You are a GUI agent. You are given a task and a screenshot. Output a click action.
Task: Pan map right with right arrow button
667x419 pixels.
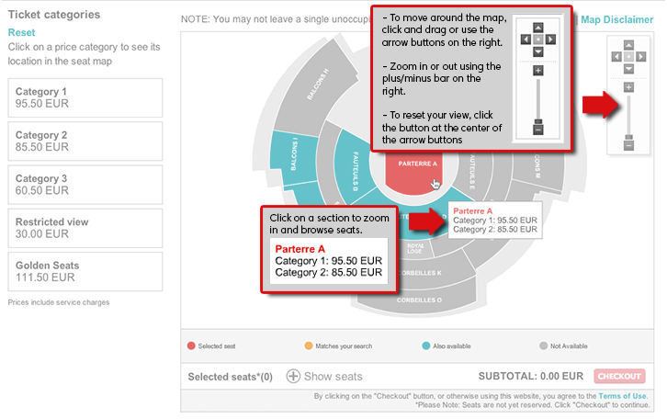(x=640, y=57)
